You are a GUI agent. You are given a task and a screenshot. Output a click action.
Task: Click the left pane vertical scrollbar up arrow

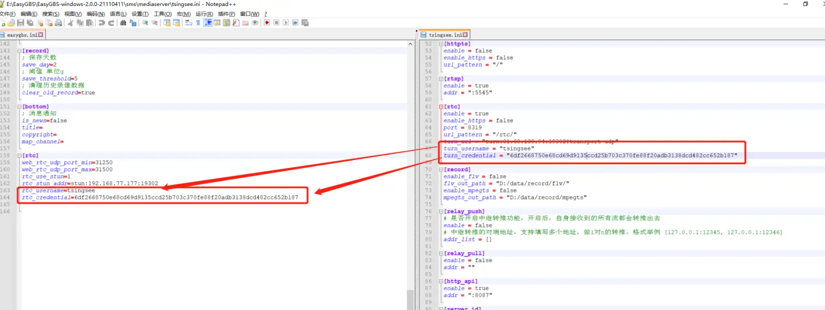pyautogui.click(x=410, y=44)
